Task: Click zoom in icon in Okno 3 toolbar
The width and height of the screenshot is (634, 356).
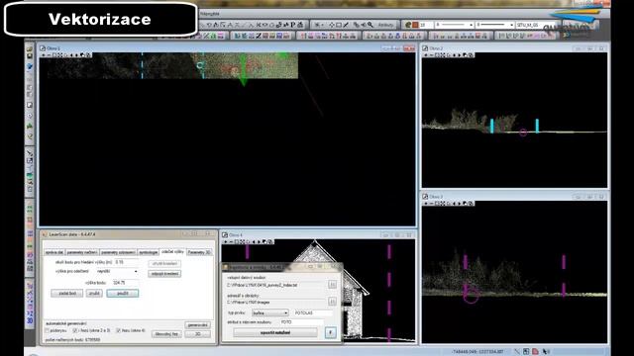Action: pos(426,203)
